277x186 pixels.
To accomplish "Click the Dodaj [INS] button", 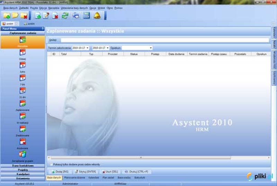I will click(60, 171).
